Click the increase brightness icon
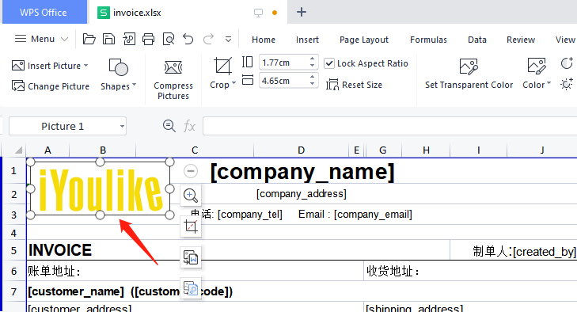The image size is (577, 312). coord(567,85)
